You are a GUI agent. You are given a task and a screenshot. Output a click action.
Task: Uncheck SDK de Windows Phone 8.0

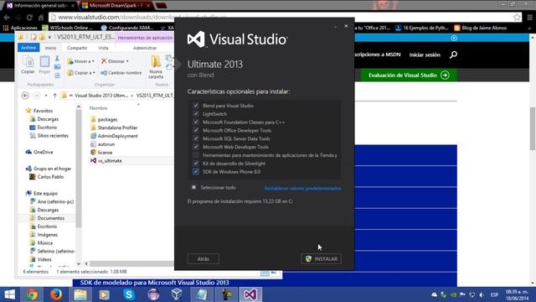pyautogui.click(x=196, y=171)
